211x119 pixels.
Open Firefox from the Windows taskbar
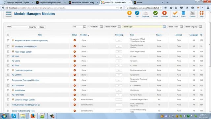pos(33,116)
